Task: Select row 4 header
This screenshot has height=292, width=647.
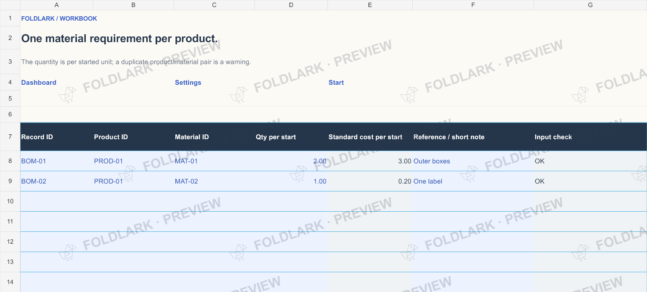Action: click(x=10, y=83)
